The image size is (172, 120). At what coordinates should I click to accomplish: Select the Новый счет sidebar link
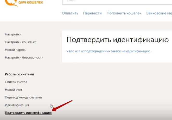pyautogui.click(x=14, y=90)
